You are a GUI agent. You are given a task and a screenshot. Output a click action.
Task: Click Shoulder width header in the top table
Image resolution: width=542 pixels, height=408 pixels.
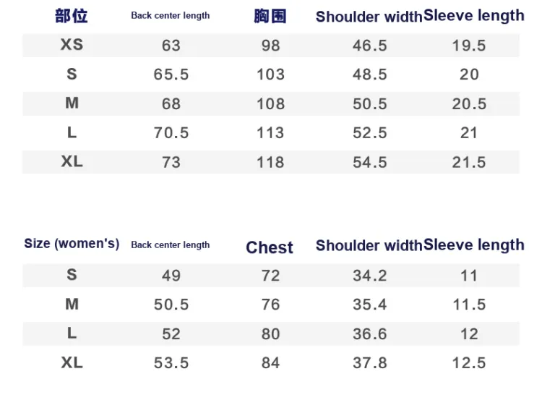point(369,17)
